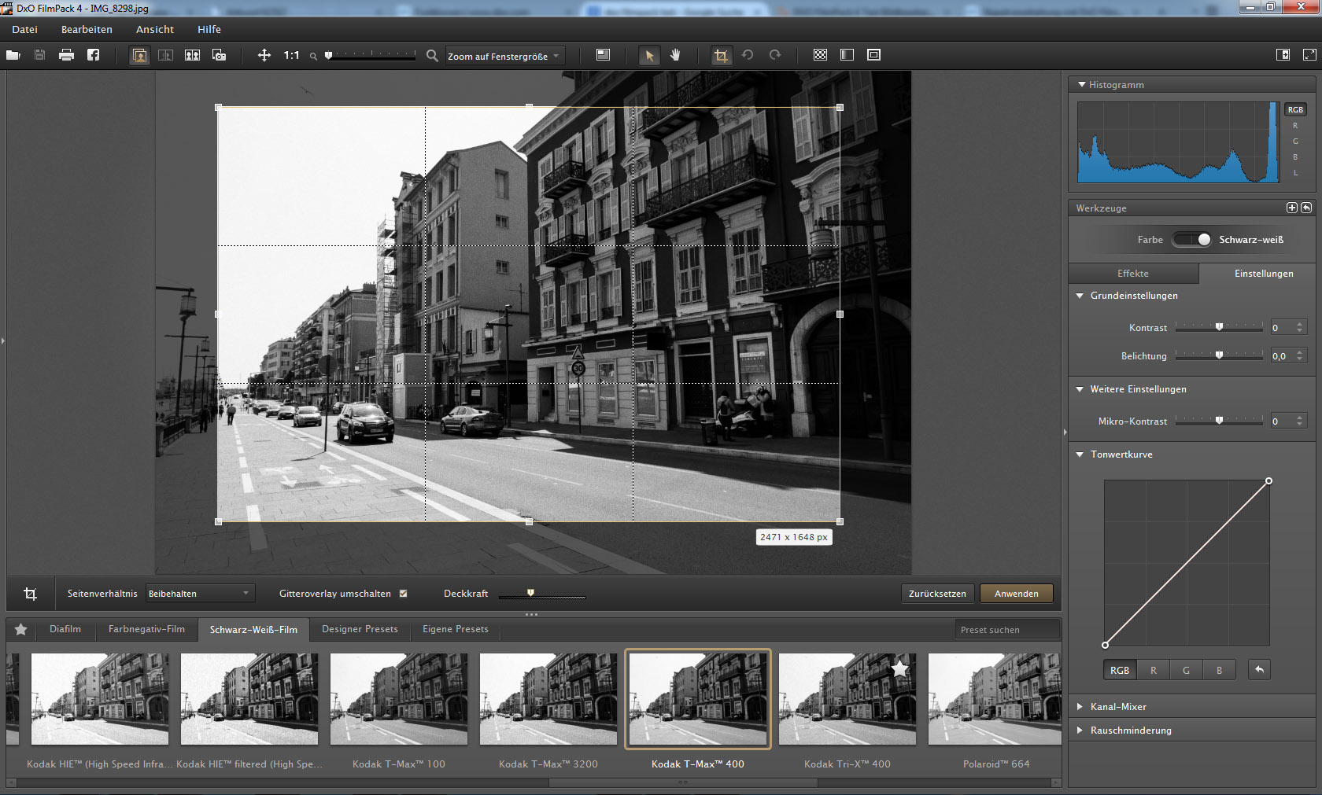Click the rotate left icon

click(x=748, y=55)
